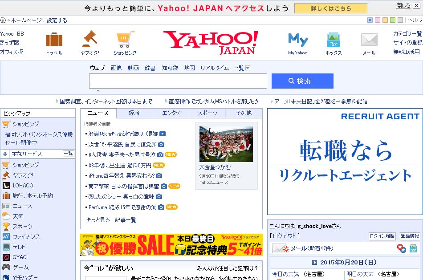Click the Shopping cart icon in the header
The width and height of the screenshot is (423, 280).
[x=125, y=40]
